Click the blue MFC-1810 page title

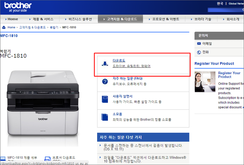tap(9, 36)
